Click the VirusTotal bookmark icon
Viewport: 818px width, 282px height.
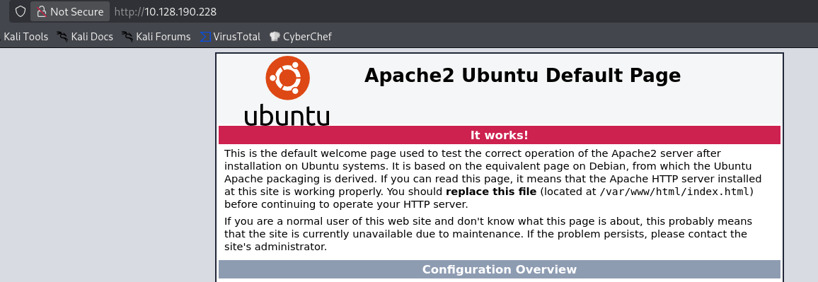205,37
